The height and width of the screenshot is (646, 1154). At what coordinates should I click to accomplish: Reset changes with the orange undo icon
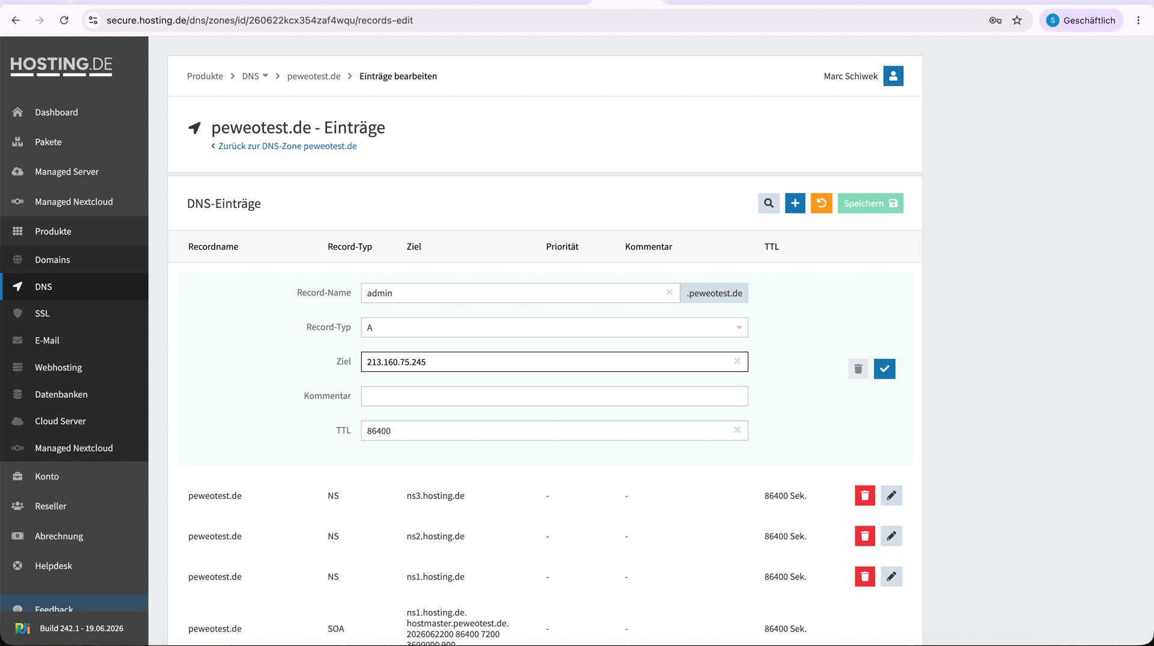pyautogui.click(x=822, y=203)
